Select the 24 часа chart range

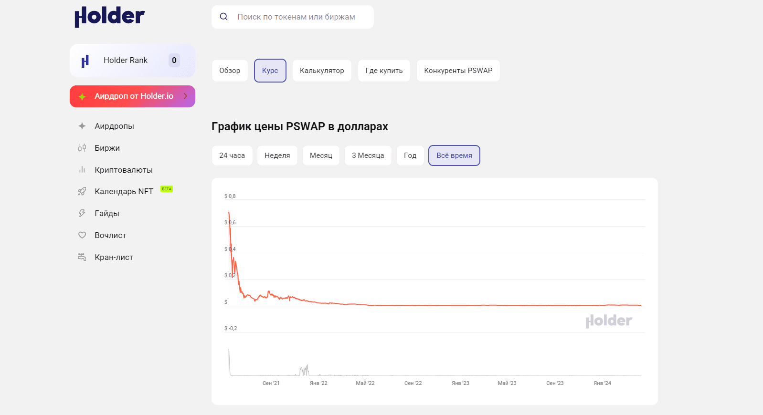pos(232,156)
